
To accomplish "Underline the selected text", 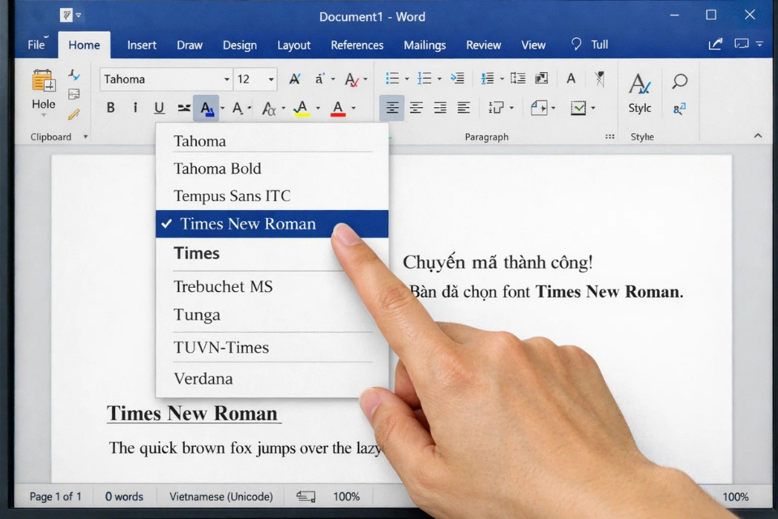I will pos(159,107).
